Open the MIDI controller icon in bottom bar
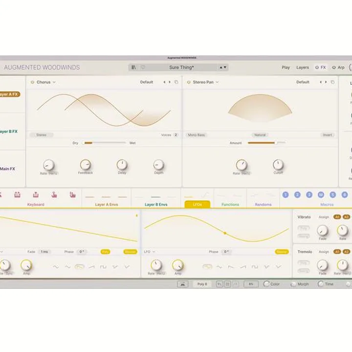Image resolution: width=352 pixels, height=352 pixels. pyautogui.click(x=183, y=284)
